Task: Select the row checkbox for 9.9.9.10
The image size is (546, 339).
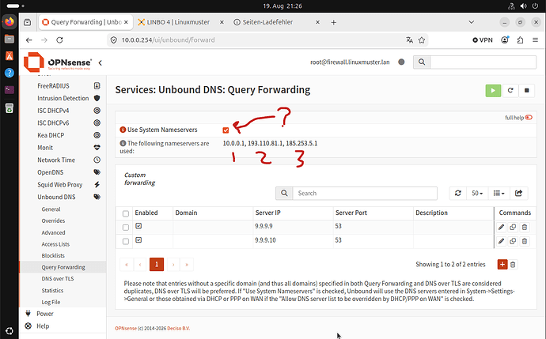Action: point(126,241)
